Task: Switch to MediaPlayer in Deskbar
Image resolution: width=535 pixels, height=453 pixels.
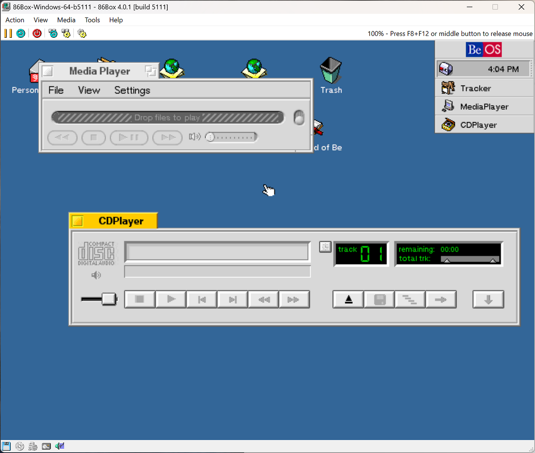Action: pos(485,106)
